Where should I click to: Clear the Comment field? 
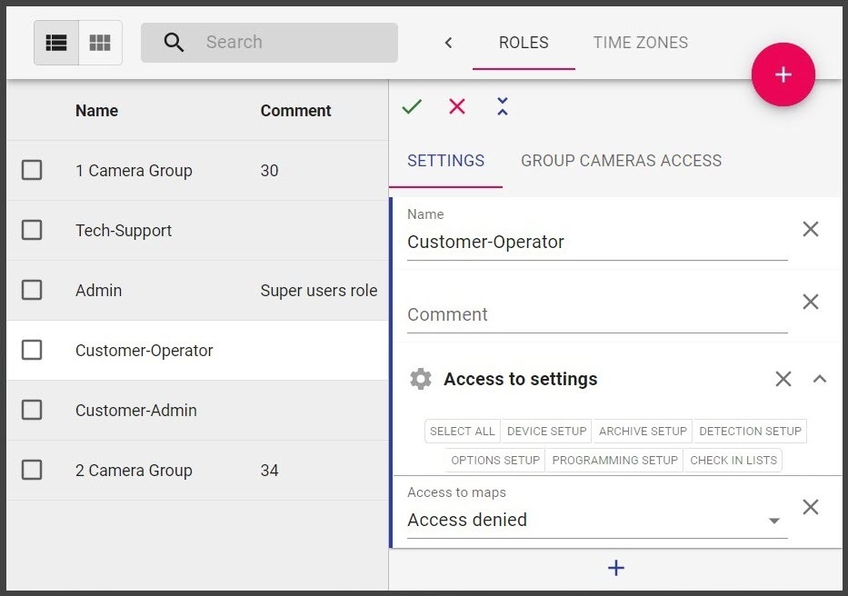[x=810, y=303]
